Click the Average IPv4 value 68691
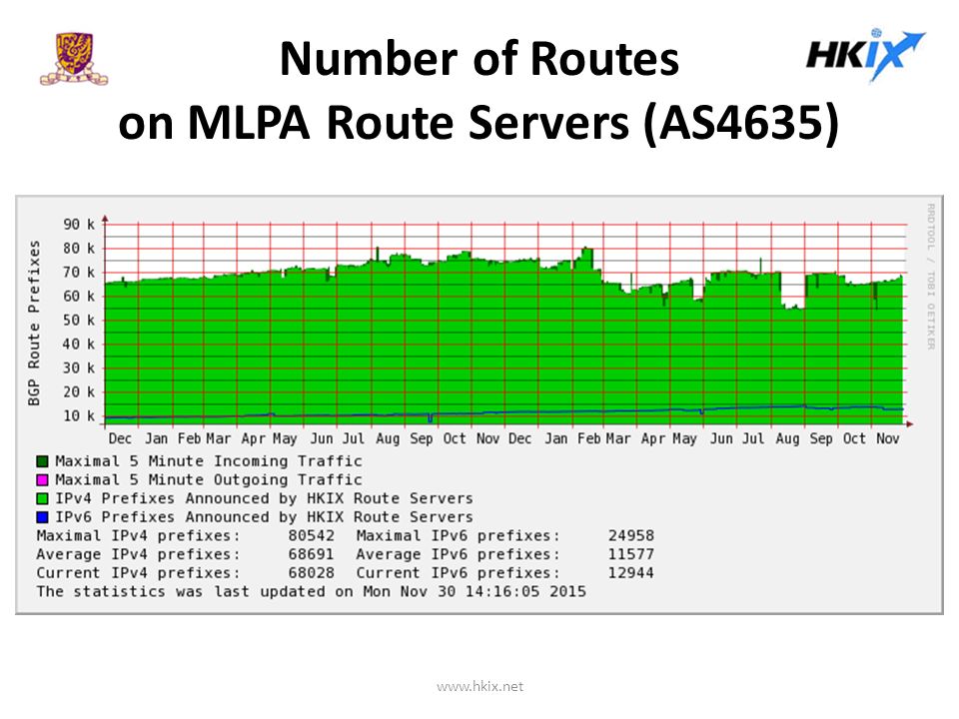 312,554
